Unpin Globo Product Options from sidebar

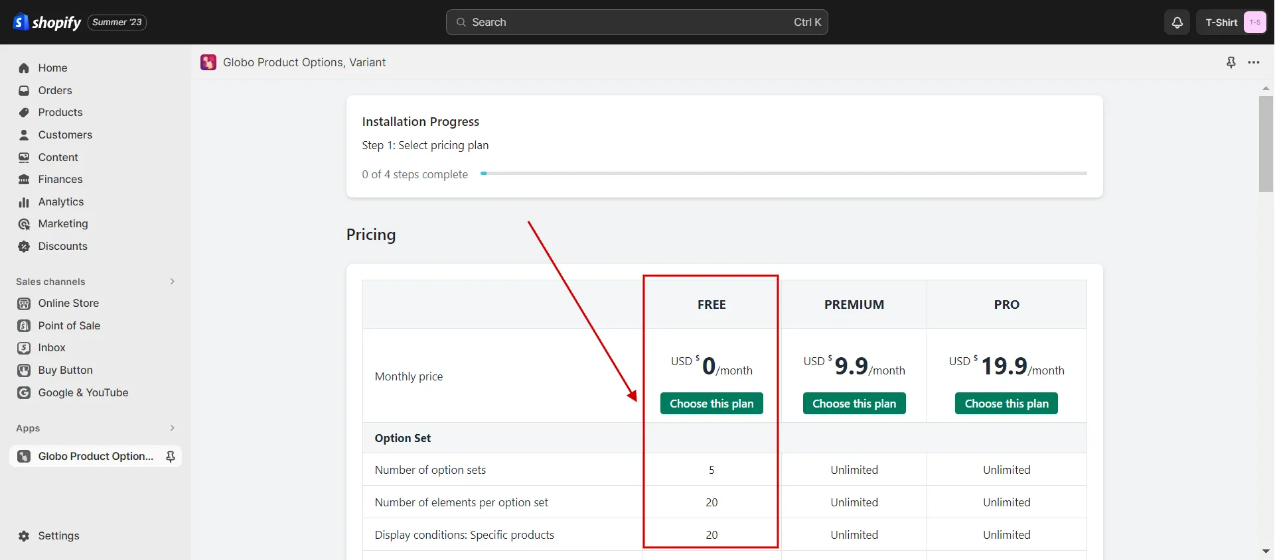tap(171, 457)
